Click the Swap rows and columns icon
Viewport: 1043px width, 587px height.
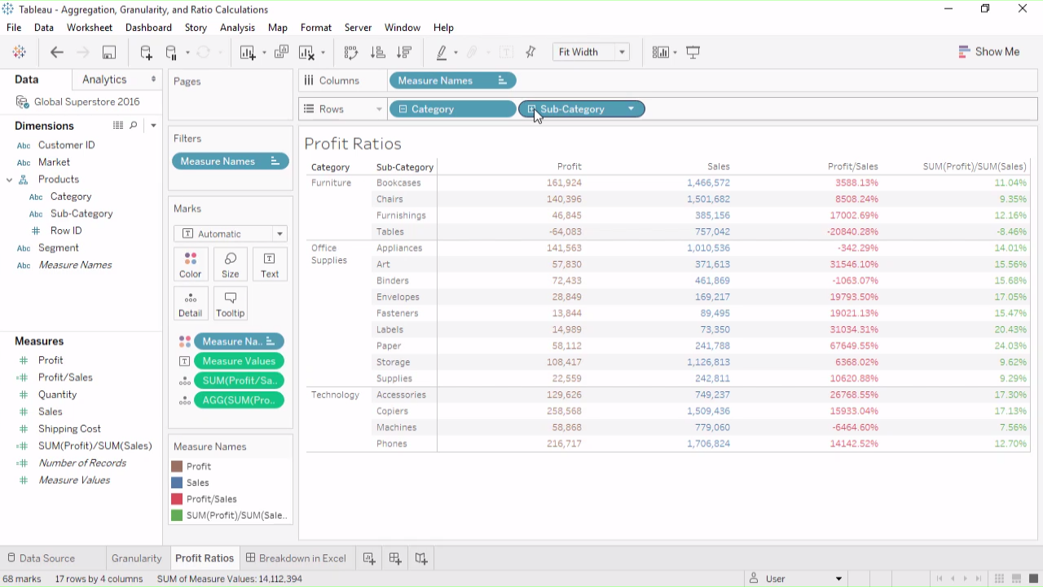(351, 52)
